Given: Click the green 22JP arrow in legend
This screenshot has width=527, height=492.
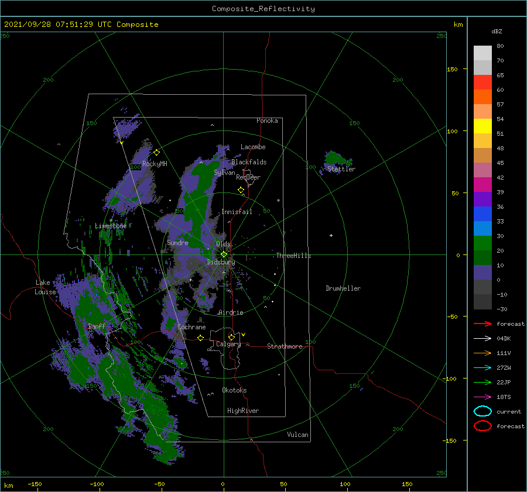Looking at the screenshot, I should tap(482, 382).
